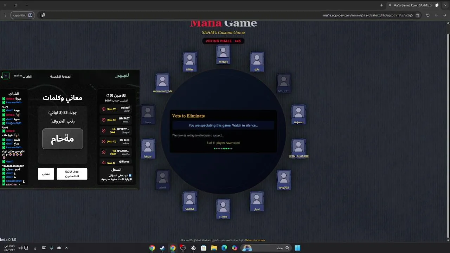
Task: Open Microsoft Edge from the taskbar
Action: point(224,248)
